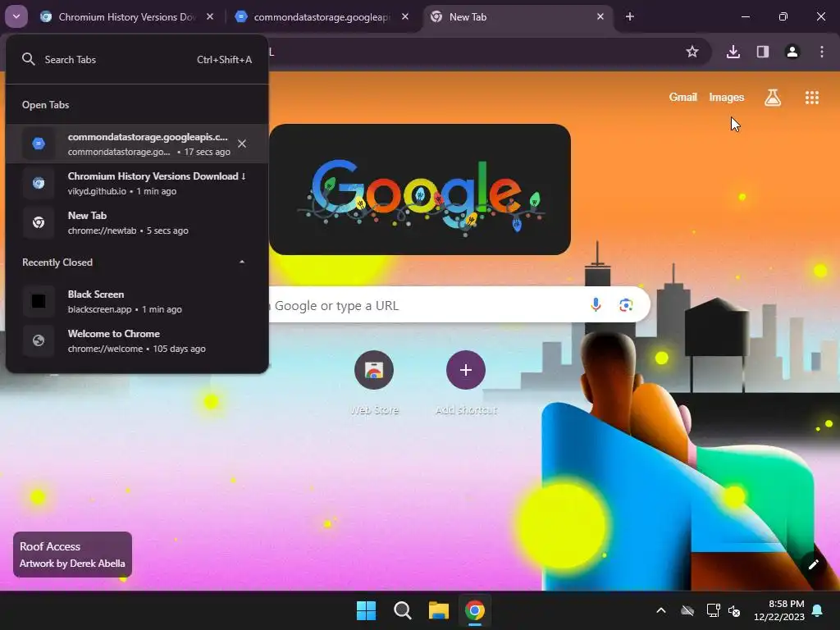Open network status tray icon

pos(713,610)
